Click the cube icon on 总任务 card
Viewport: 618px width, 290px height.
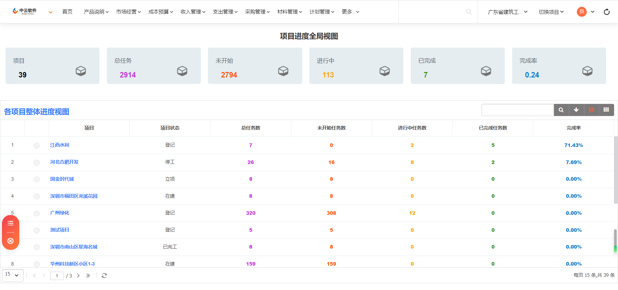coord(182,71)
